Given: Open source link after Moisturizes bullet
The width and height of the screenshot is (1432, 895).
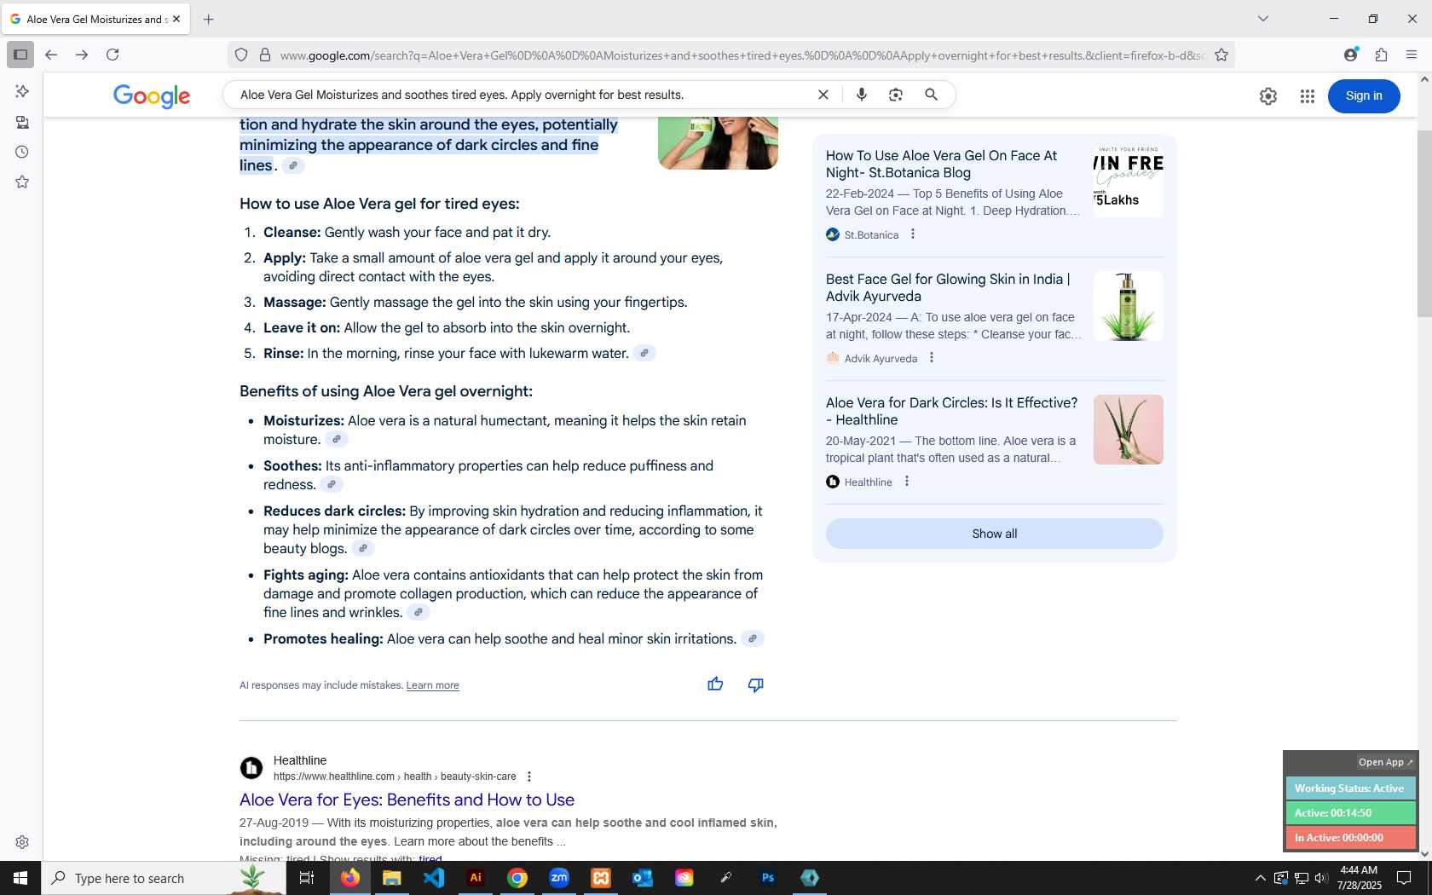Looking at the screenshot, I should pos(337,439).
